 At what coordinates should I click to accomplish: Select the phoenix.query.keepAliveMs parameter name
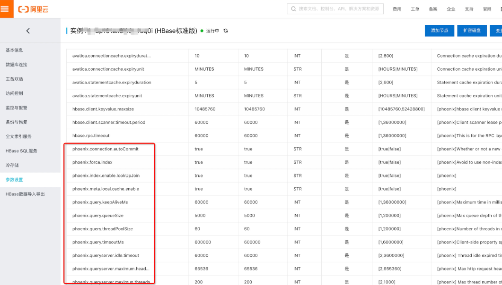pyautogui.click(x=100, y=202)
